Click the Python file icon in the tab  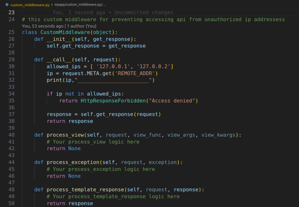point(7,5)
